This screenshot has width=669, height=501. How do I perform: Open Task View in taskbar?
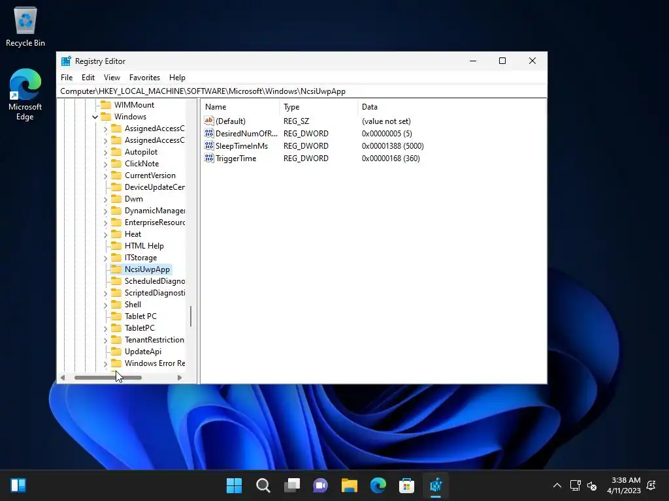tap(292, 485)
